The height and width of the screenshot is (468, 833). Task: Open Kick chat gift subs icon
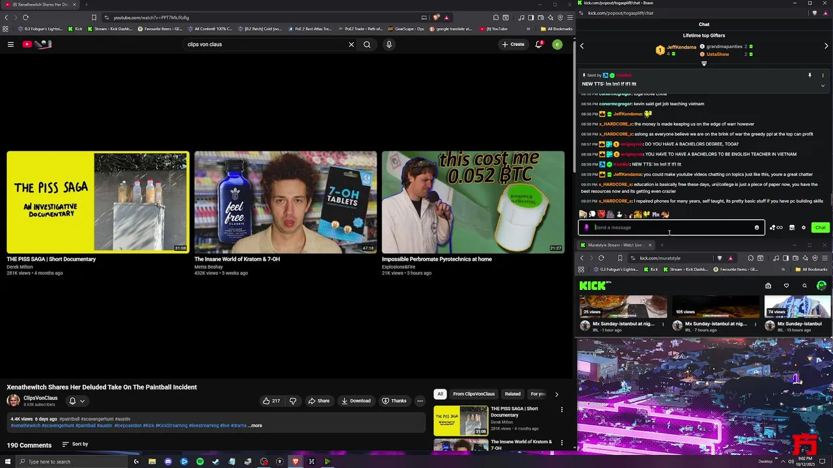click(x=776, y=227)
